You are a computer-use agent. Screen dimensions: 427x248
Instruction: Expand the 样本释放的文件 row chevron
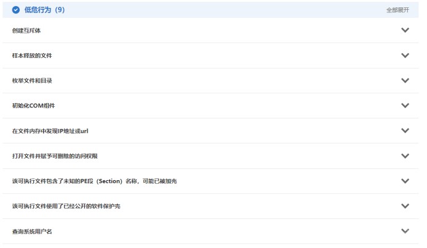point(405,56)
